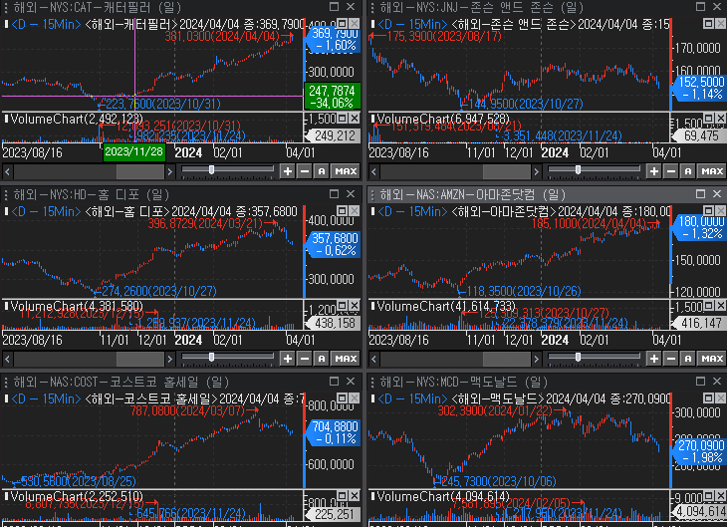
Task: Maximize the COST price chart pane
Action: [x=342, y=398]
